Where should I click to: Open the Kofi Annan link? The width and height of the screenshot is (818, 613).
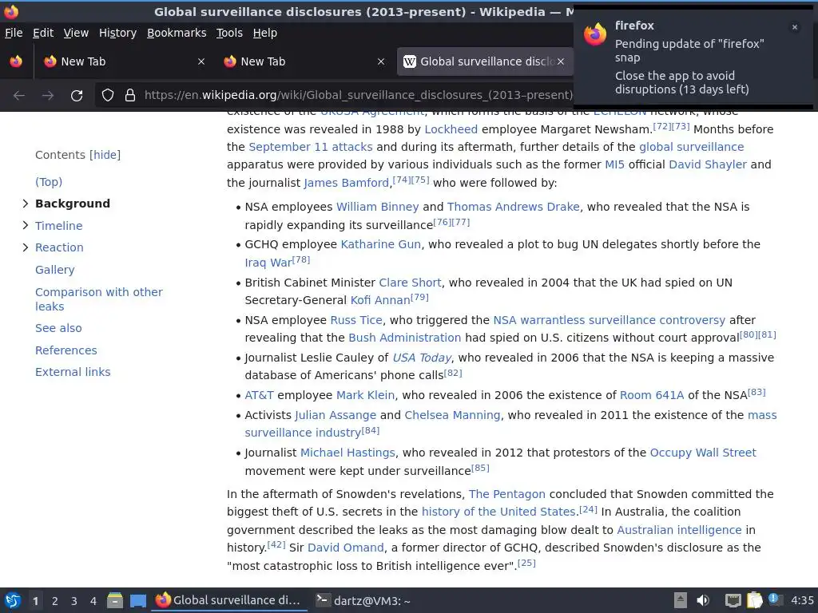click(379, 300)
